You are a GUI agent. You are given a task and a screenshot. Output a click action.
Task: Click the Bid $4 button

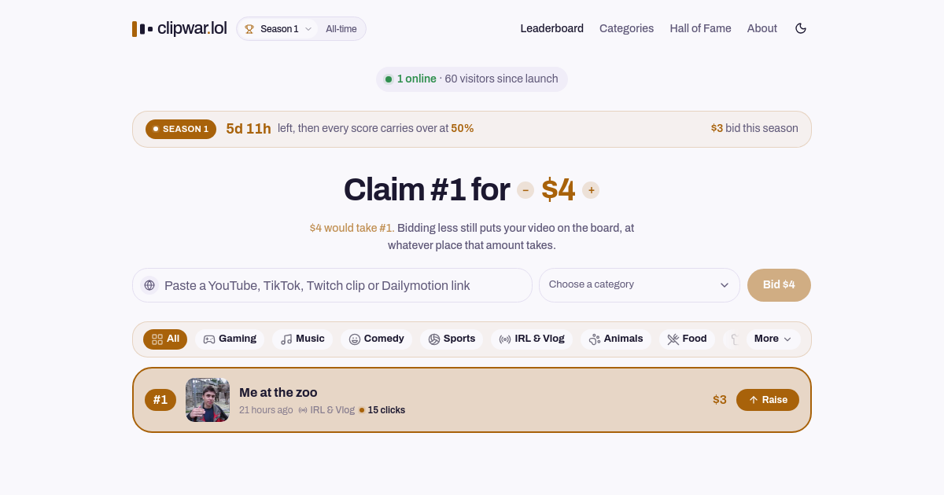click(779, 285)
